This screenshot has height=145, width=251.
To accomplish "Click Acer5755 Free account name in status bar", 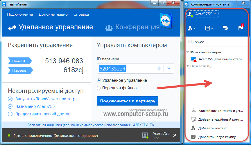I will 161,135.
